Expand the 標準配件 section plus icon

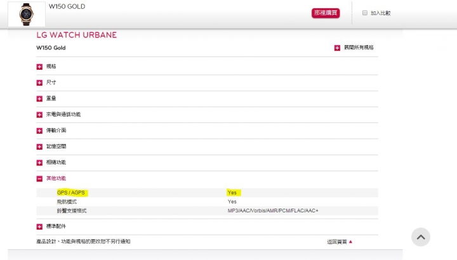[39, 226]
